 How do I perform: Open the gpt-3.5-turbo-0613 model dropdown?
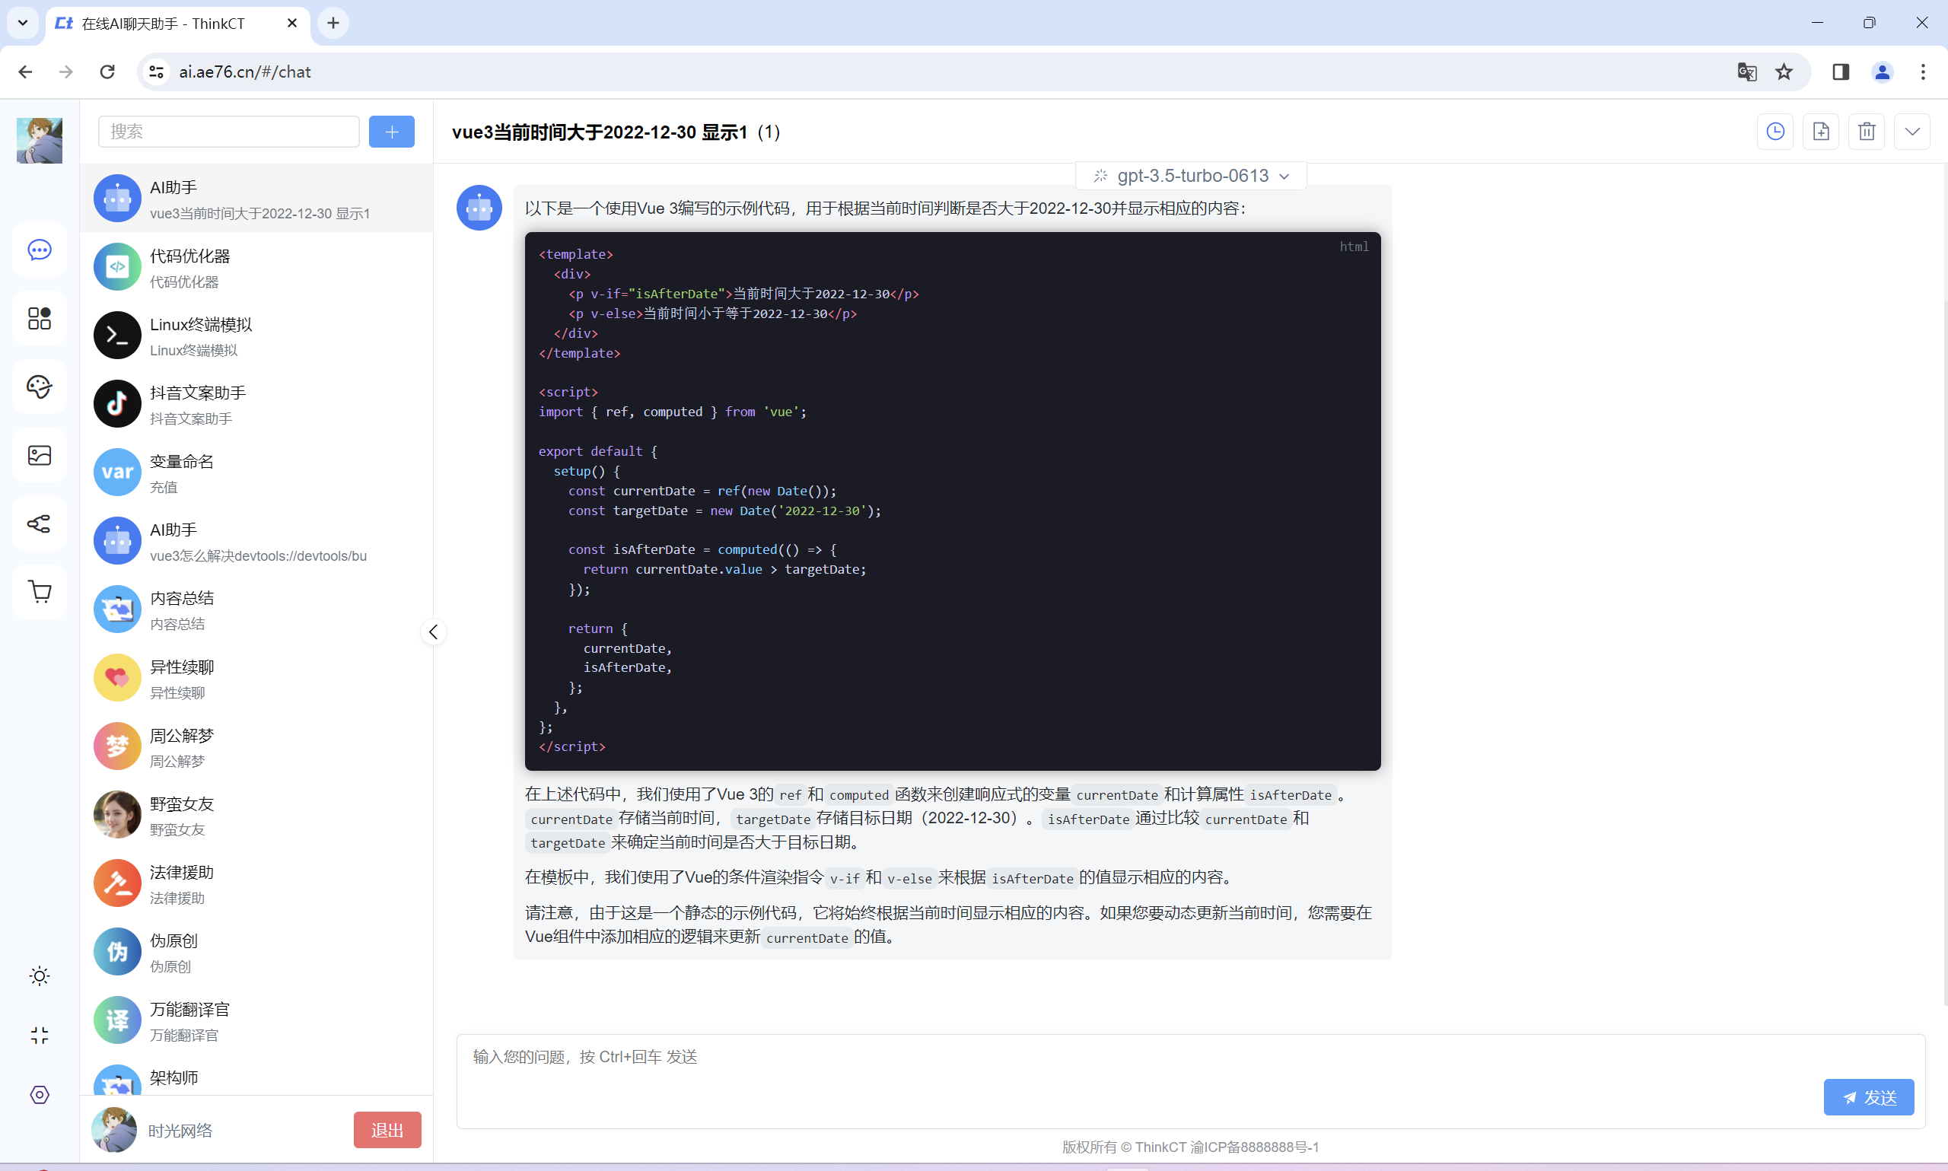(1192, 176)
